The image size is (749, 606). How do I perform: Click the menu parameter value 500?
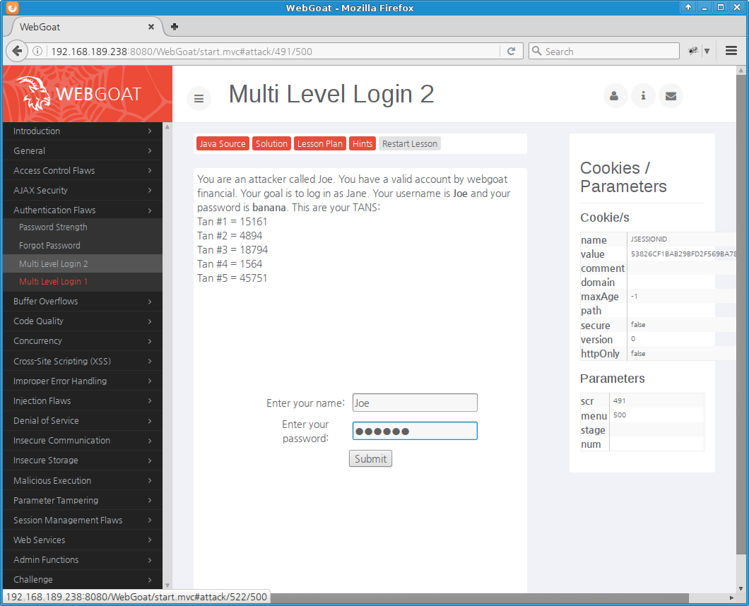click(x=620, y=415)
